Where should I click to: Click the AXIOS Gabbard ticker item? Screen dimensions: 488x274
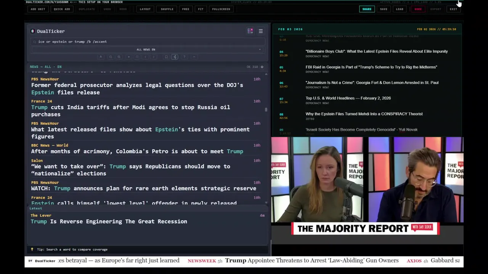click(433, 261)
